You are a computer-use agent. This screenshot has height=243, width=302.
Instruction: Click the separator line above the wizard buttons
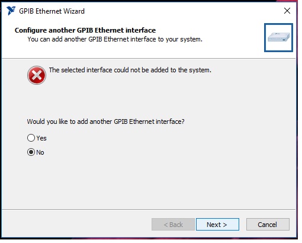(x=149, y=209)
